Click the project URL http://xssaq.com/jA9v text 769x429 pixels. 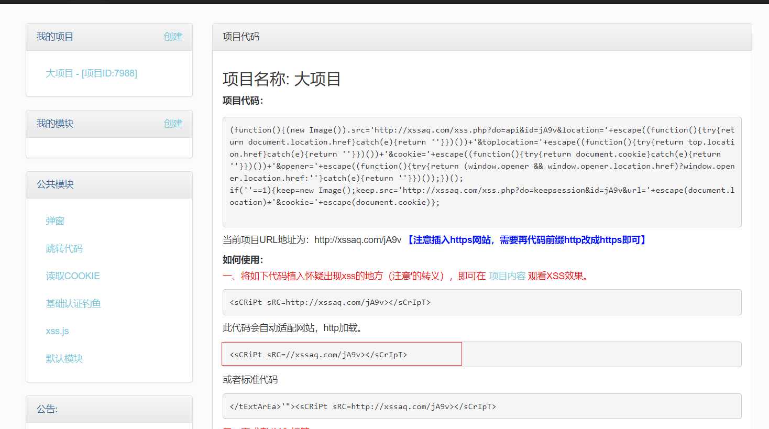[x=358, y=240]
